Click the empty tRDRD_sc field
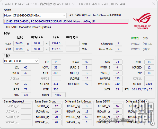Viewport: 158px width, 129px height. click(26, 106)
